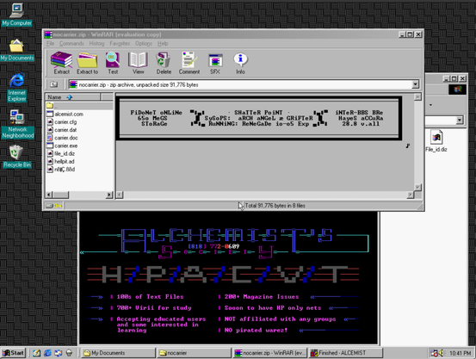476x359 pixels.
Task: Select carrier.cfg in the file list
Action: tap(65, 121)
